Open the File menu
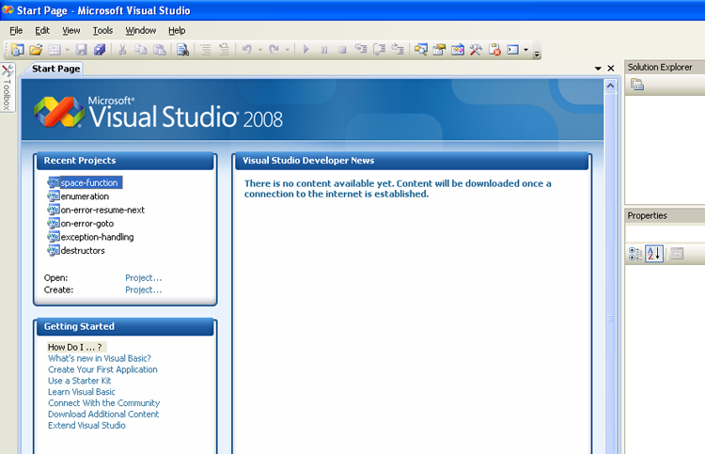This screenshot has width=705, height=454. pyautogui.click(x=16, y=31)
